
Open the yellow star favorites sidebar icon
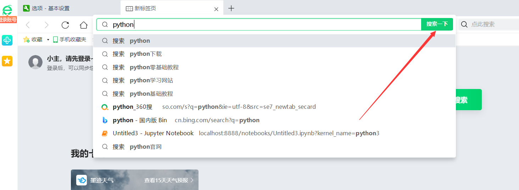click(7, 61)
